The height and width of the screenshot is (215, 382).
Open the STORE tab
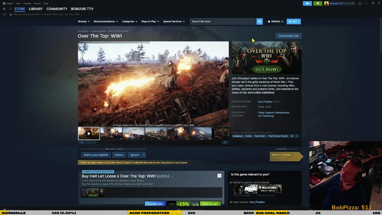coord(20,9)
